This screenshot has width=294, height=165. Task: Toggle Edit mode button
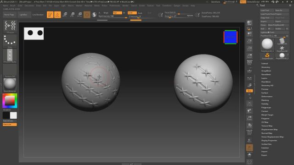[x=50, y=15]
